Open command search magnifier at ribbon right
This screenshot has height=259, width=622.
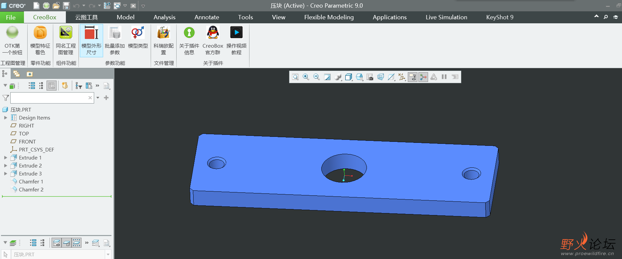pos(606,17)
